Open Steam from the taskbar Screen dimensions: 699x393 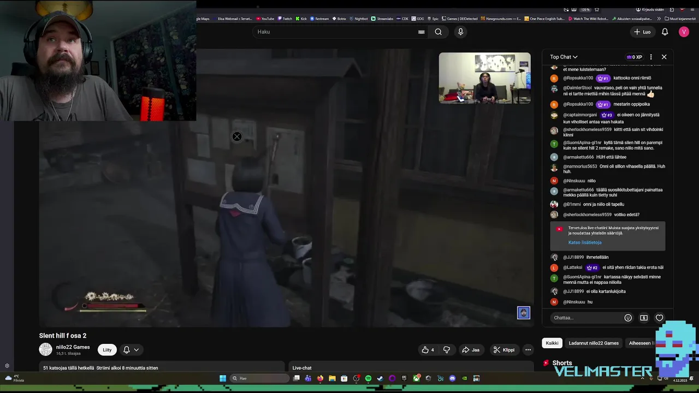(x=380, y=378)
